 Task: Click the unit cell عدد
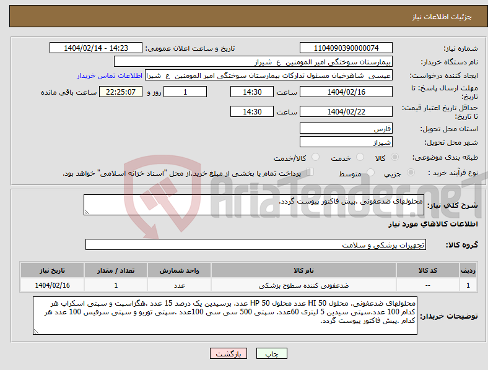[x=179, y=285]
